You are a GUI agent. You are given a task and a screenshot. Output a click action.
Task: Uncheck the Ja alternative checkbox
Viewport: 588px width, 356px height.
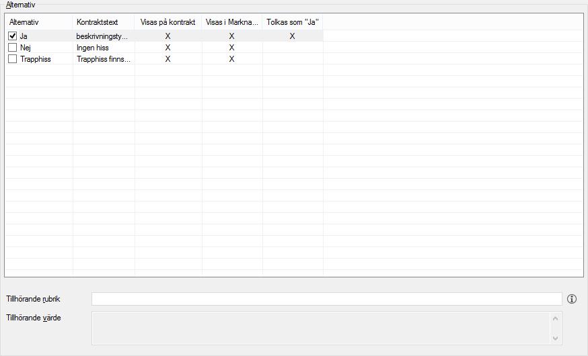(12, 36)
